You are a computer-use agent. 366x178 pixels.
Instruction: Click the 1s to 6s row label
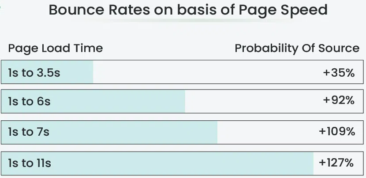pos(29,101)
